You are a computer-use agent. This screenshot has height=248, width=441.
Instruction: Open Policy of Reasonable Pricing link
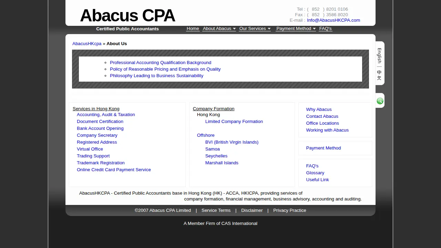click(x=165, y=69)
